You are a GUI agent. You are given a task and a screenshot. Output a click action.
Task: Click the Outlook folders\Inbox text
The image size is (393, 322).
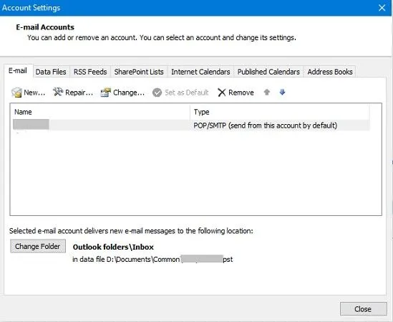(113, 247)
